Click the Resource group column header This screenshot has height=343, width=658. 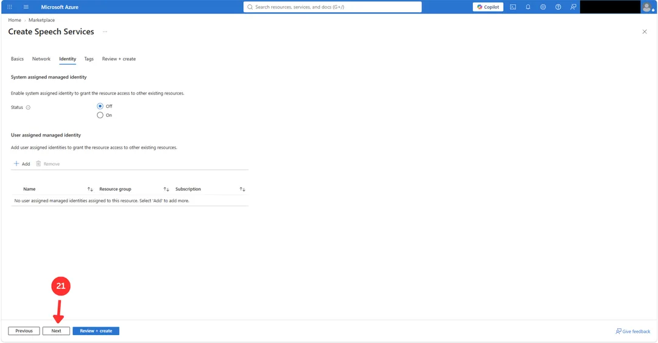(115, 189)
